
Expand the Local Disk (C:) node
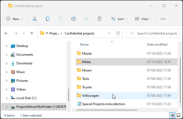pos(6,98)
